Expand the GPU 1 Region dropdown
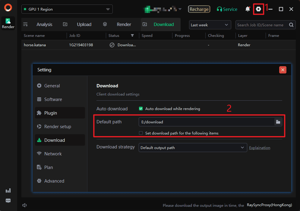Image resolution: width=300 pixels, height=211 pixels. (x=67, y=9)
